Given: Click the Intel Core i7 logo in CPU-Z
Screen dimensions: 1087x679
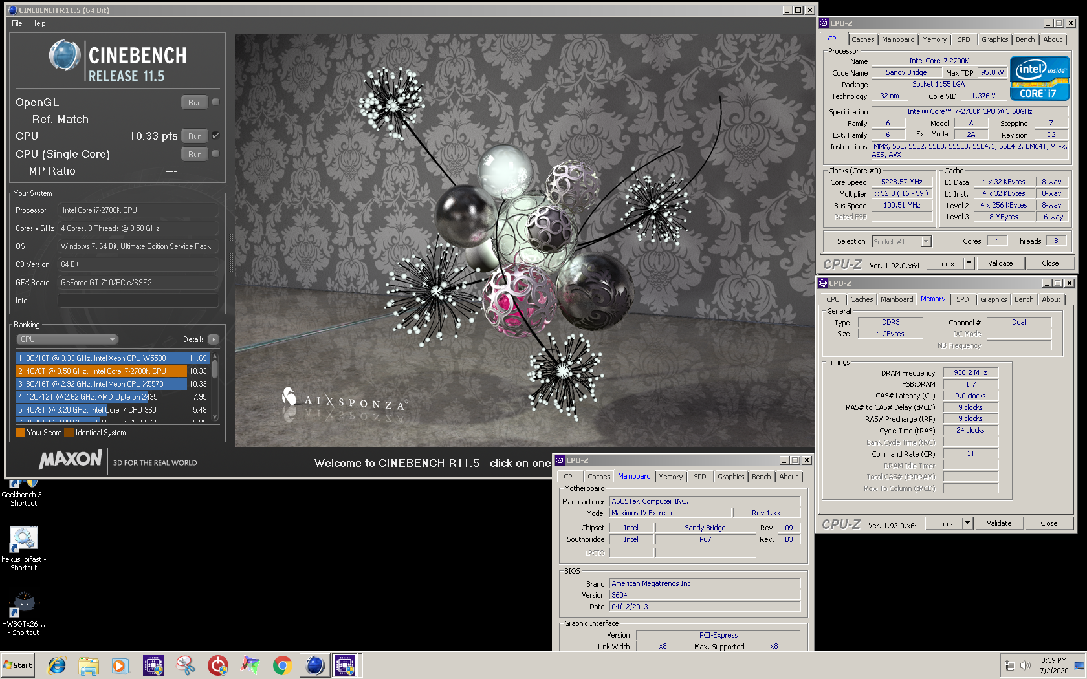Looking at the screenshot, I should click(1040, 78).
